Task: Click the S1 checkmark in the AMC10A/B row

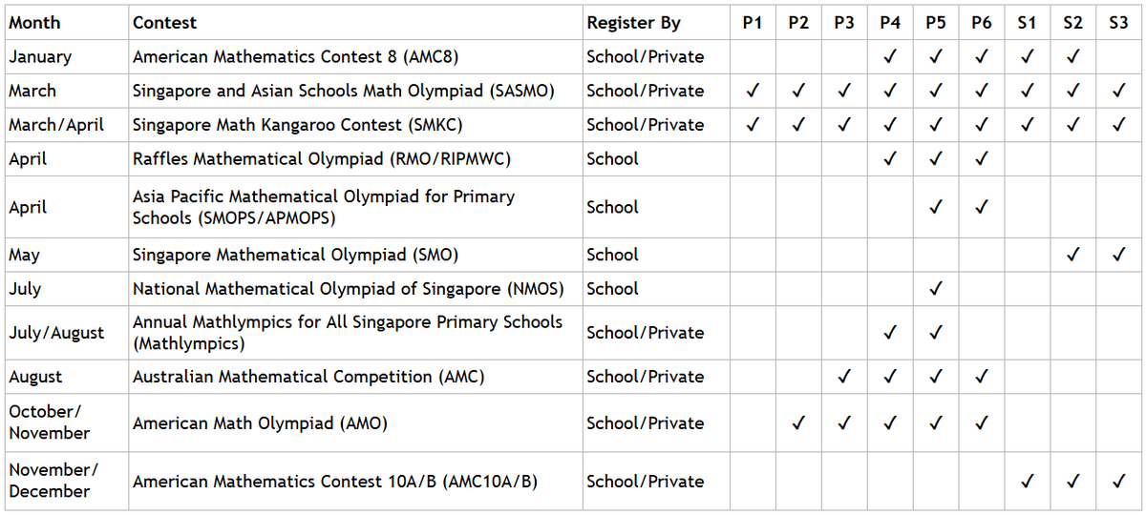Action: [x=1027, y=482]
